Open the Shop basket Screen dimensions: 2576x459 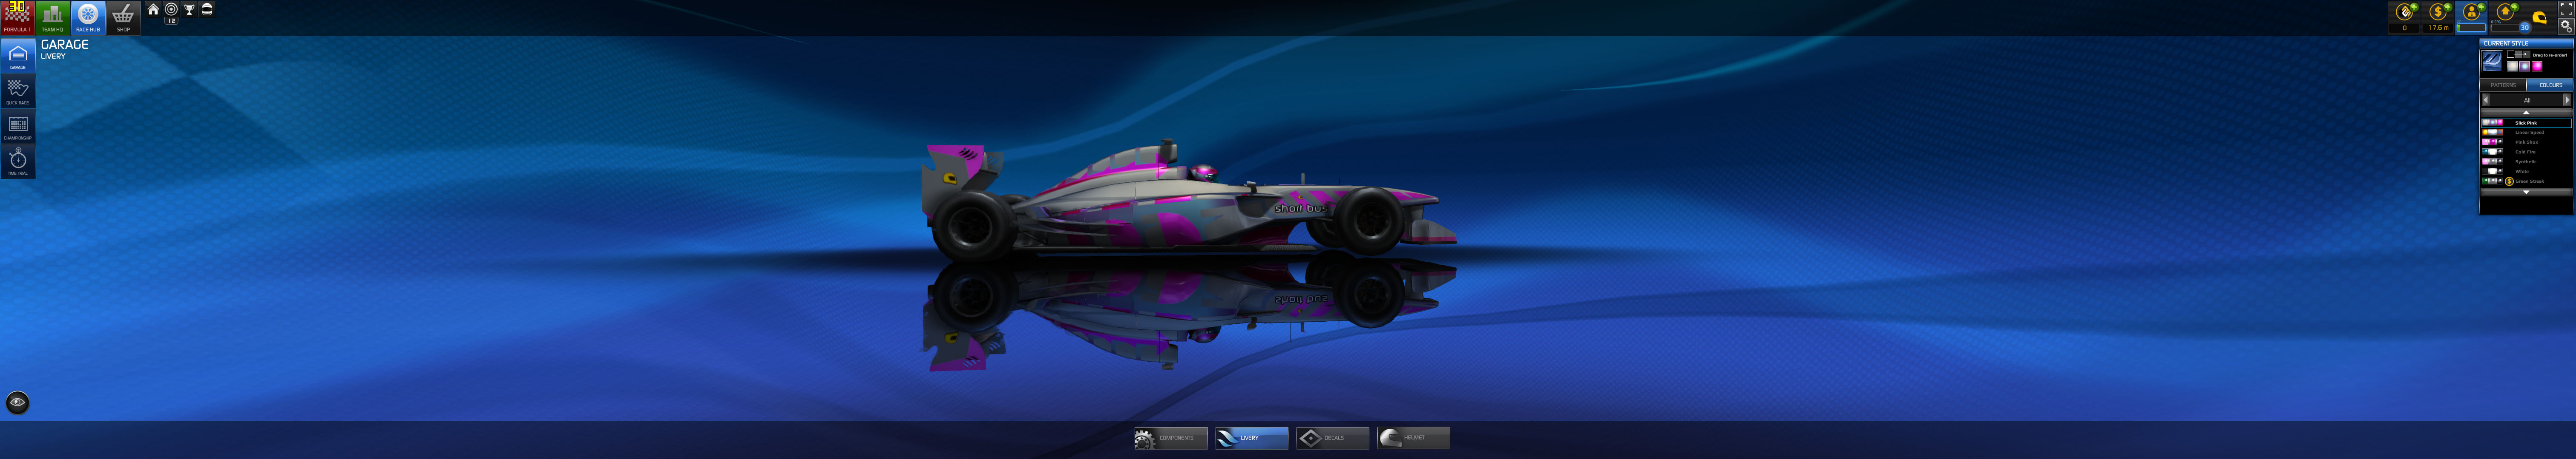(x=123, y=17)
